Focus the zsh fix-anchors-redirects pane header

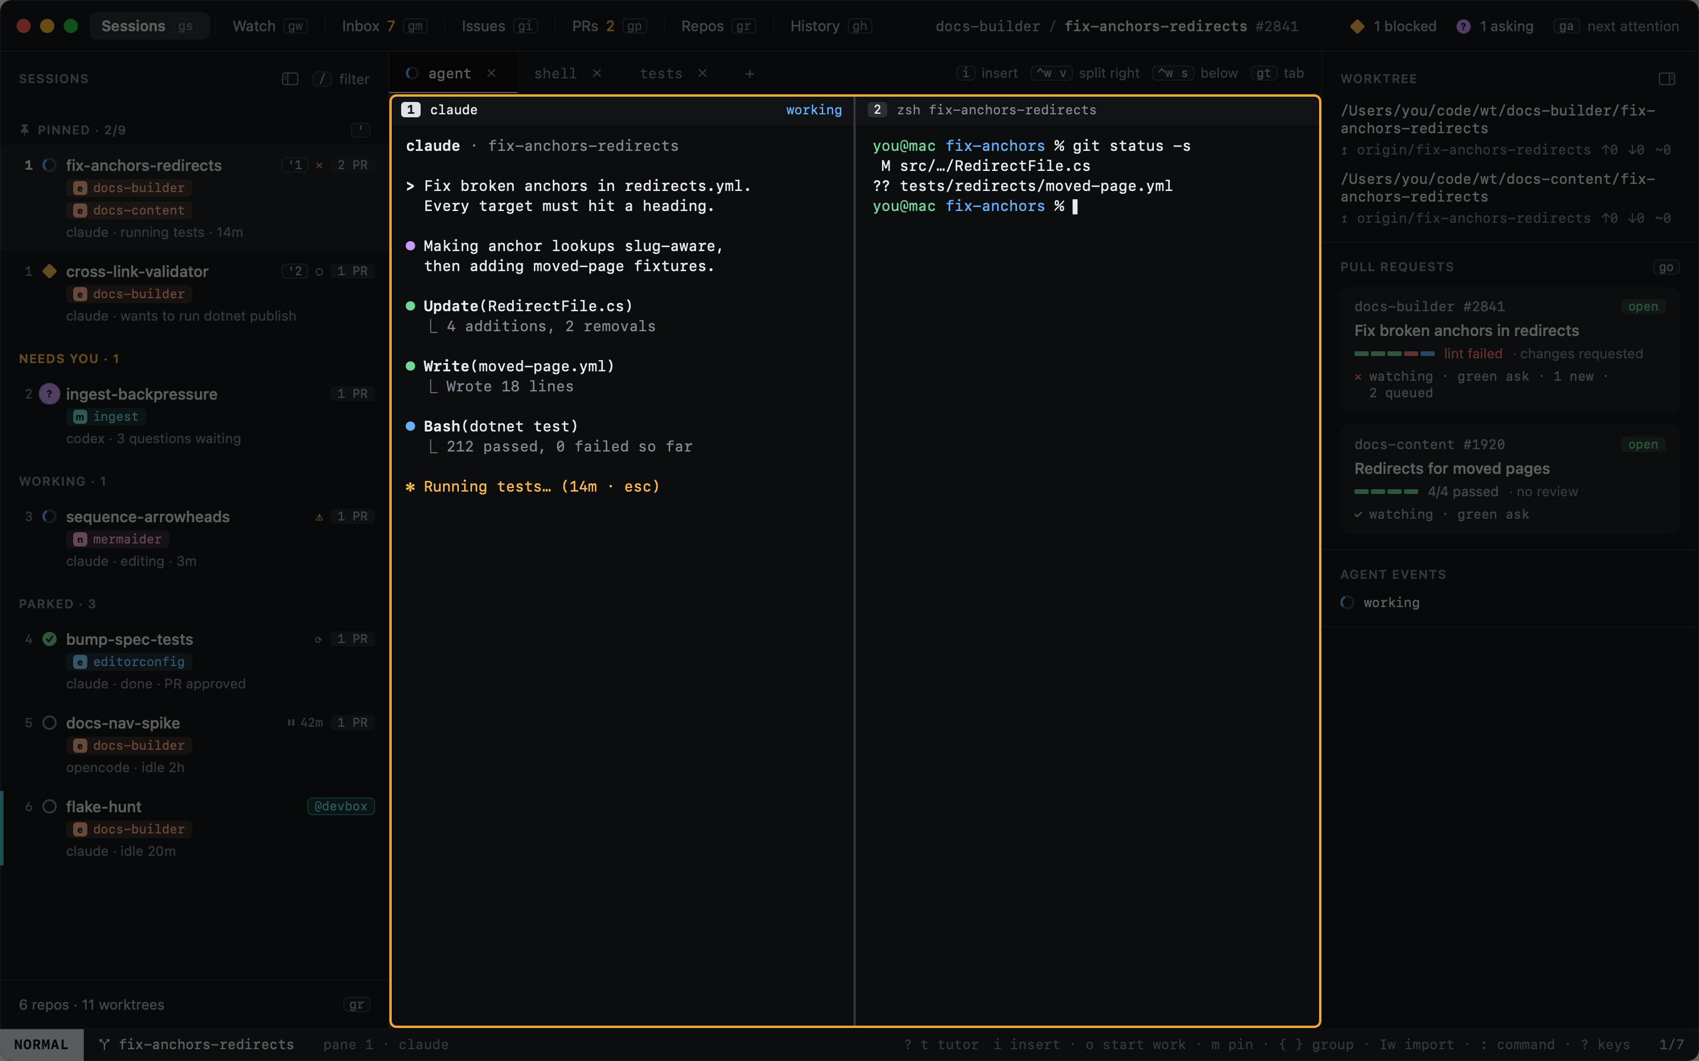(1087, 110)
